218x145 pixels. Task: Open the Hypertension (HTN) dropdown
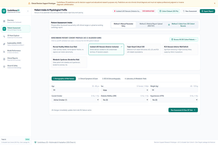tap(174, 100)
